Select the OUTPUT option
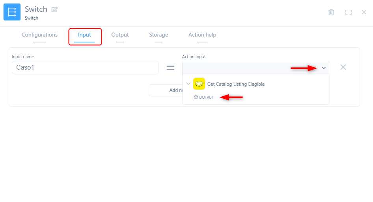 206,97
